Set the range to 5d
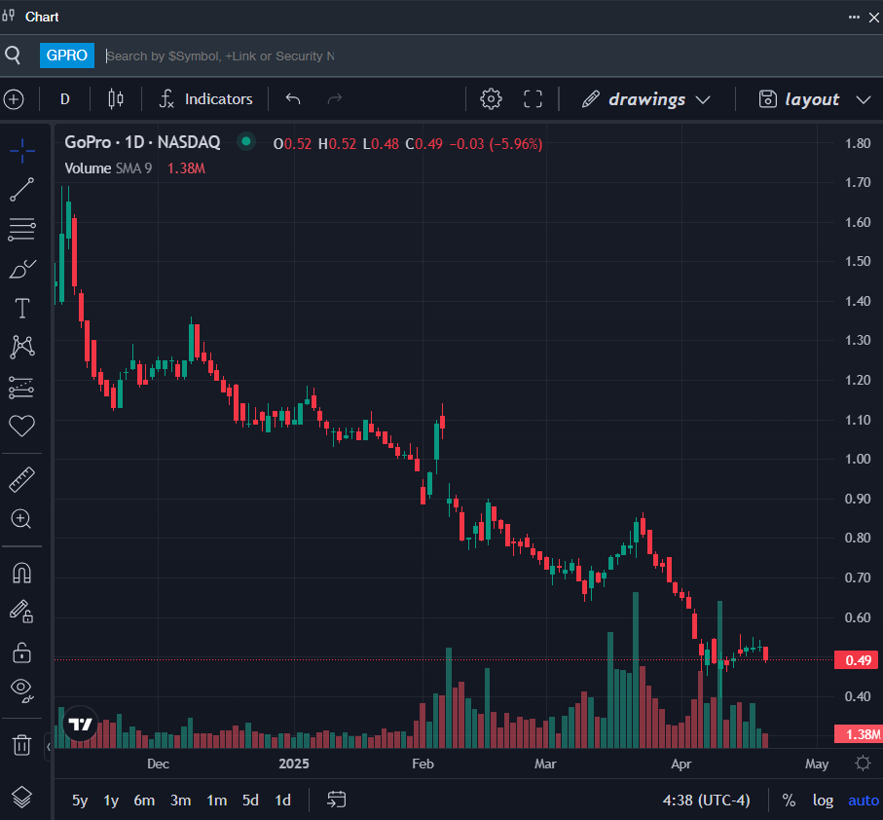883x820 pixels. [250, 801]
